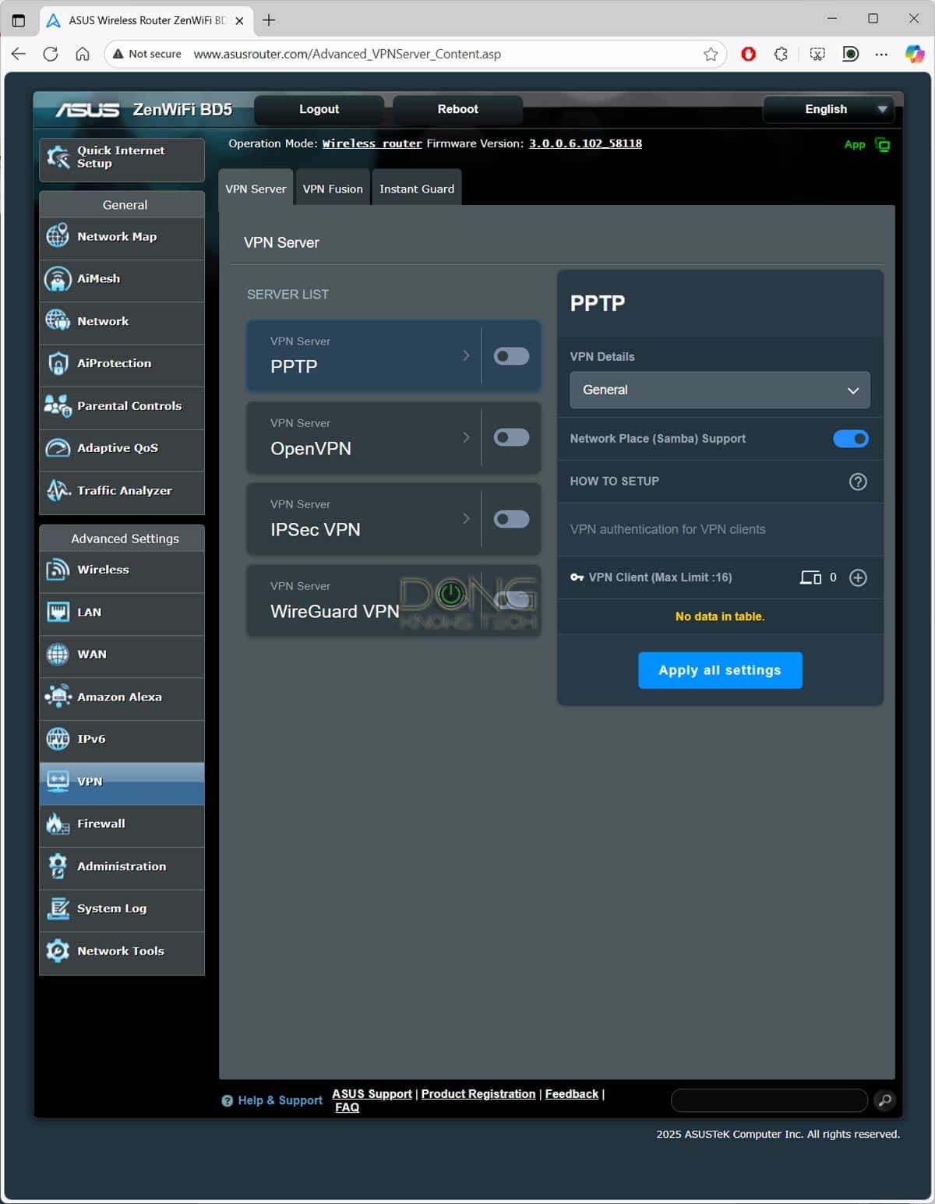Screen dimensions: 935x1204
Task: Switch to the VPN Server tab
Action: [256, 188]
